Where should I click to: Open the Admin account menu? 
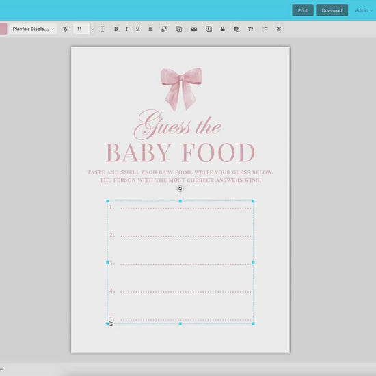(364, 10)
